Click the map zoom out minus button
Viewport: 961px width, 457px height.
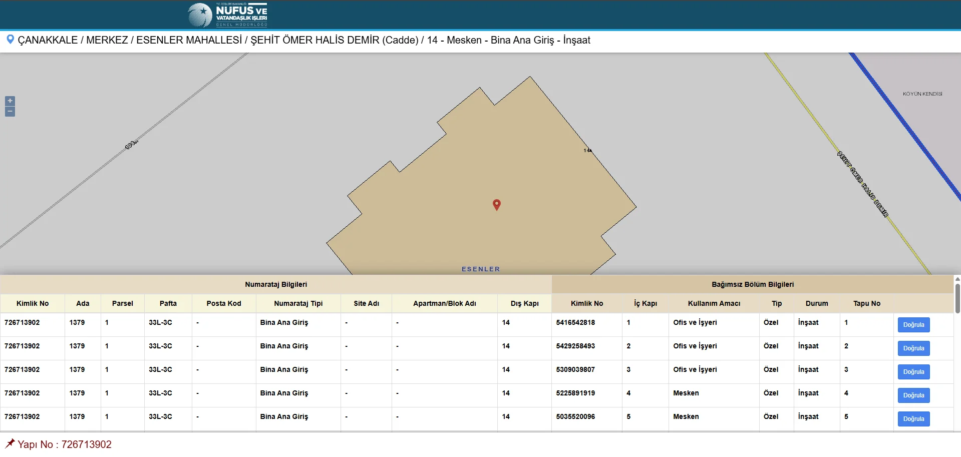[x=10, y=112]
